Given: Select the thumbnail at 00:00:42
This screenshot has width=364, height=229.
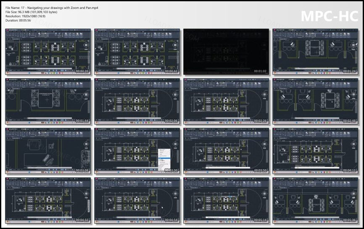Looking at the screenshot, I should pos(137,52).
